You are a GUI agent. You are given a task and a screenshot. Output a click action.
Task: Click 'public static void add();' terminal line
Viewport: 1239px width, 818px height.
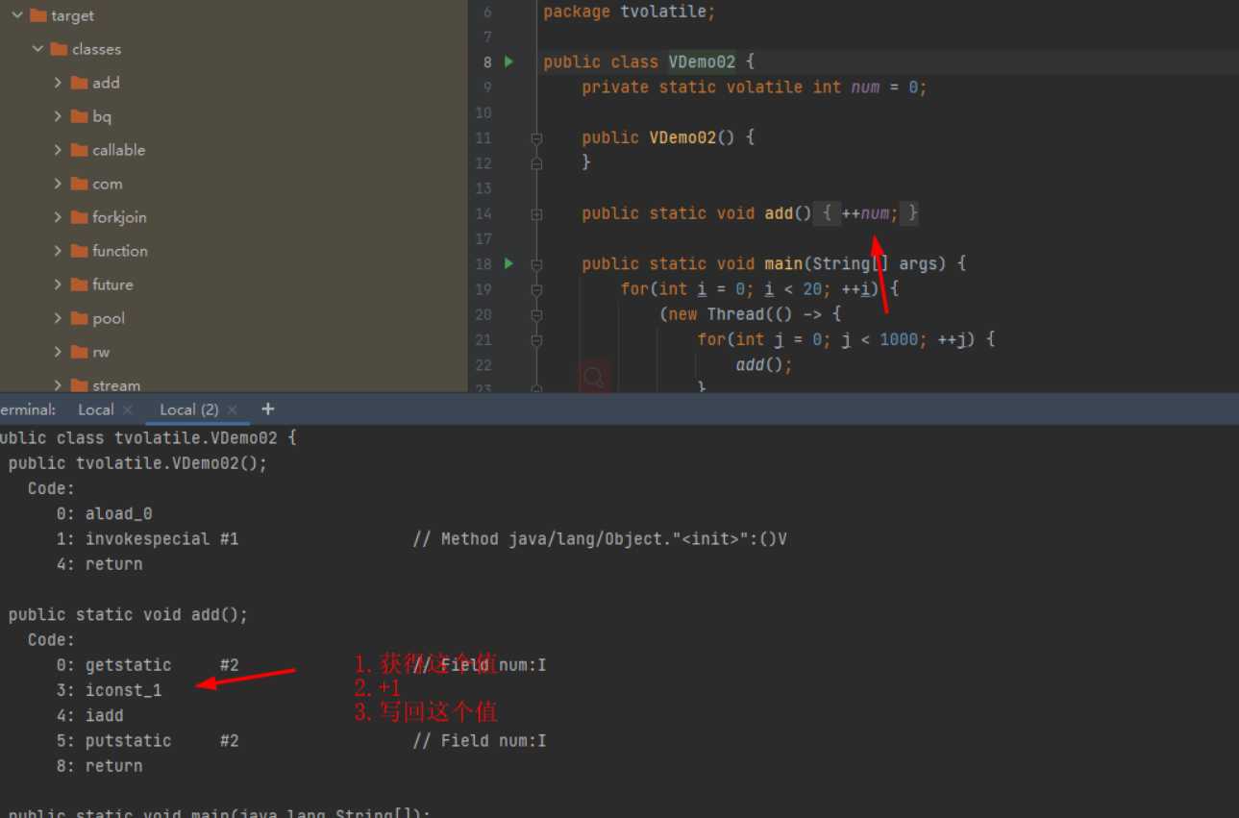pos(128,615)
